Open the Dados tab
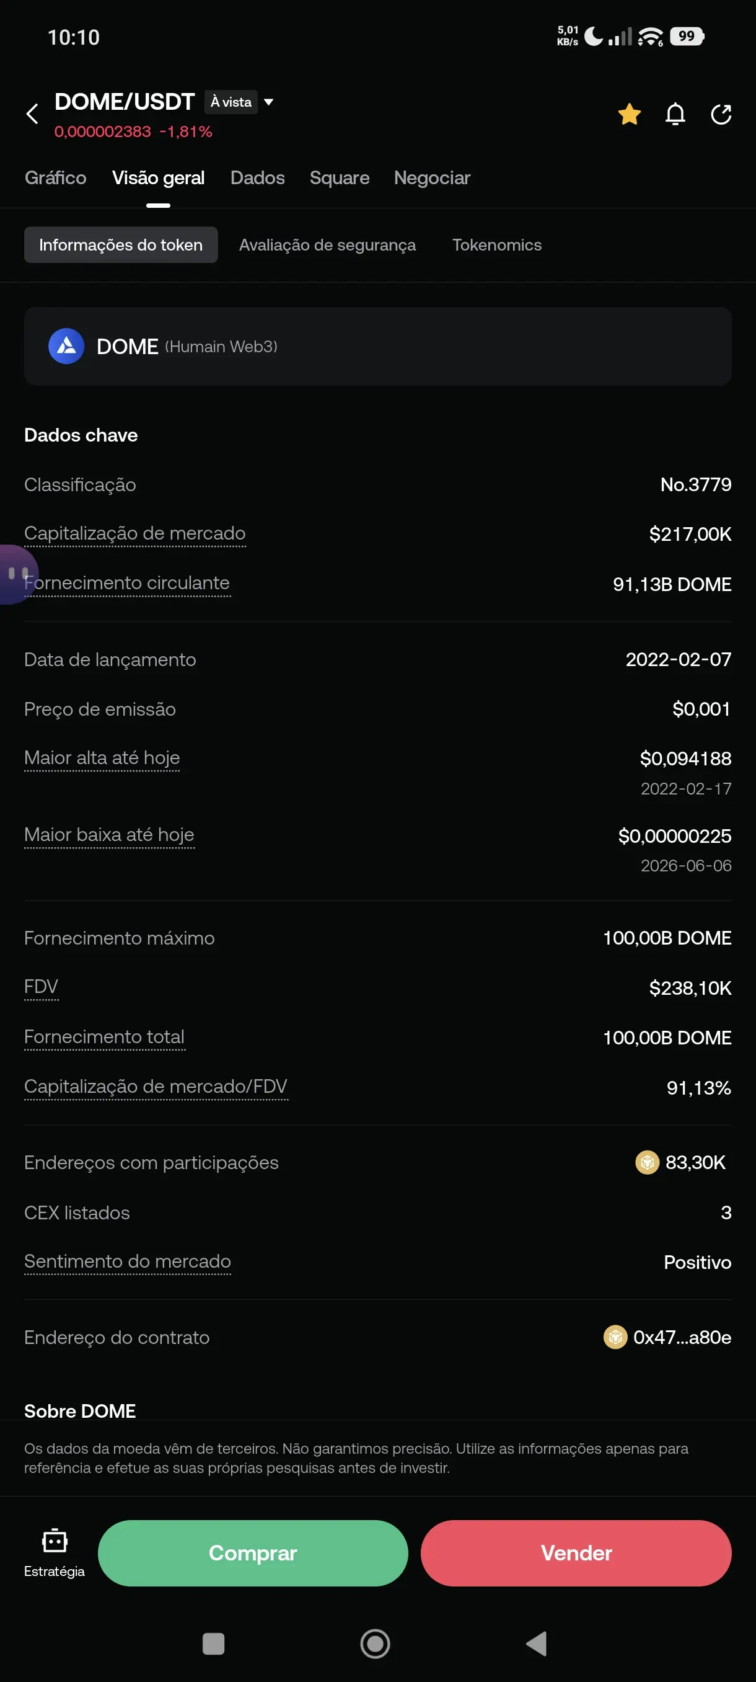Image resolution: width=756 pixels, height=1682 pixels. click(x=257, y=177)
